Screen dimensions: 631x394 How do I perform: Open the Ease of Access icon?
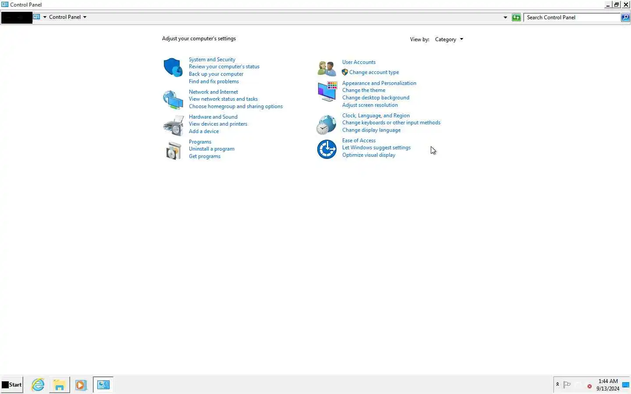(326, 149)
